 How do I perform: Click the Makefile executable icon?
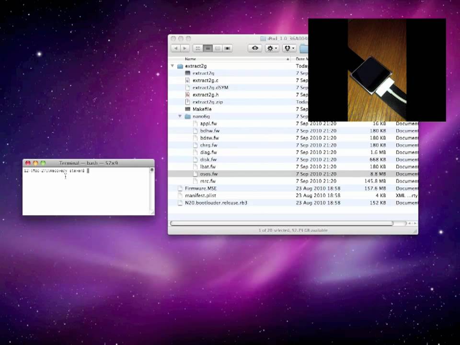point(188,109)
